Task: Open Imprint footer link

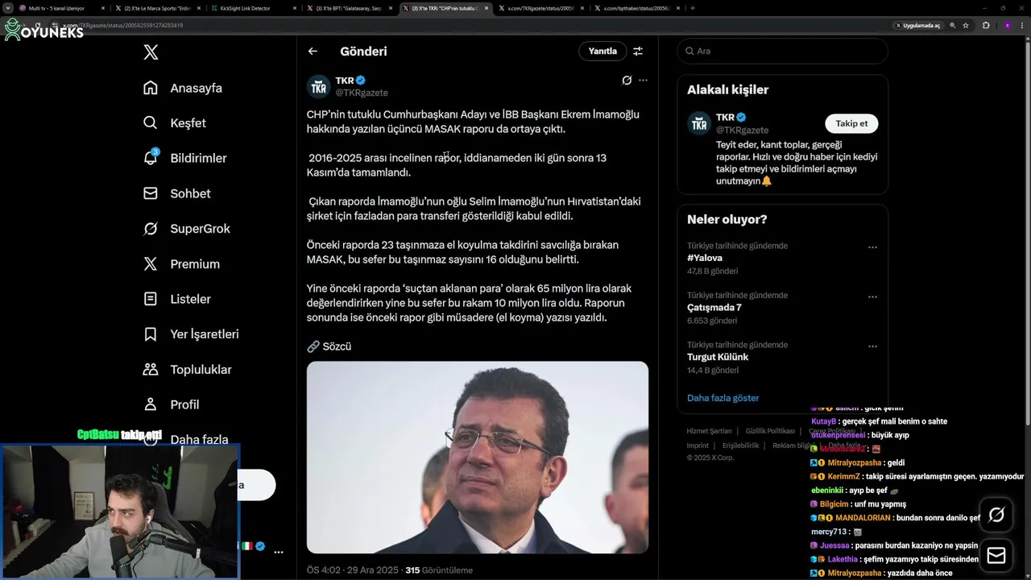Action: (x=698, y=445)
